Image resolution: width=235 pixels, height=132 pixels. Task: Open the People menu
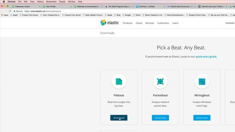pyautogui.click(x=62, y=1)
